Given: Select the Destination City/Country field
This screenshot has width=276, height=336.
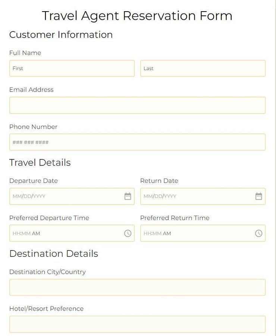Looking at the screenshot, I should 137,287.
